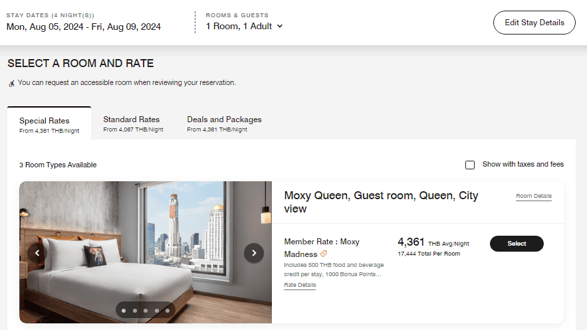Open Rooms & Guests dropdown
Viewport: 587px width, 330px height.
[x=244, y=26]
